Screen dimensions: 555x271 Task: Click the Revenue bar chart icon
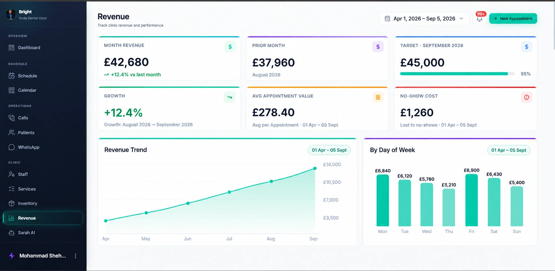(11, 218)
